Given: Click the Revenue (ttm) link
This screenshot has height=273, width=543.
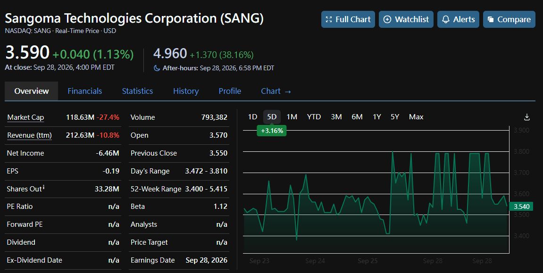Looking at the screenshot, I should [x=29, y=135].
